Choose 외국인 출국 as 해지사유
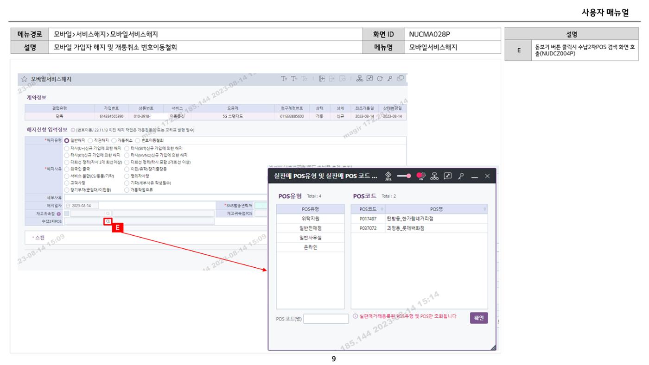The width and height of the screenshot is (649, 365). [x=66, y=169]
